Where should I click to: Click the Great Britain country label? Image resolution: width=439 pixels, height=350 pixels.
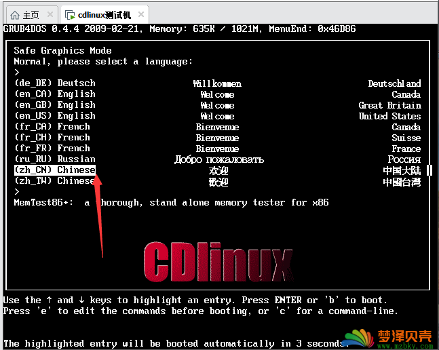389,106
